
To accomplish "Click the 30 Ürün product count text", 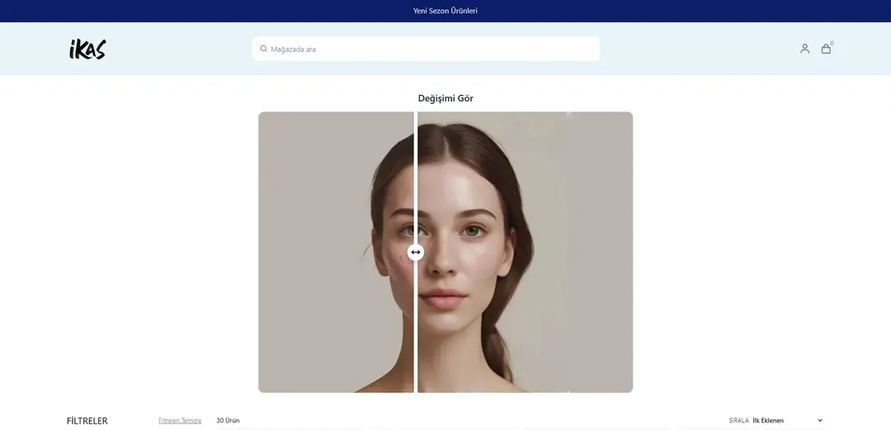I will (228, 421).
